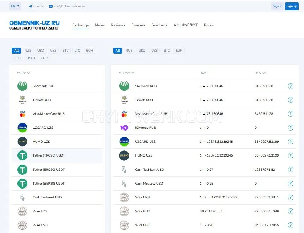The height and width of the screenshot is (233, 304).
Task: Open help icon for Sberbank RUB reserve
Action: [290, 86]
